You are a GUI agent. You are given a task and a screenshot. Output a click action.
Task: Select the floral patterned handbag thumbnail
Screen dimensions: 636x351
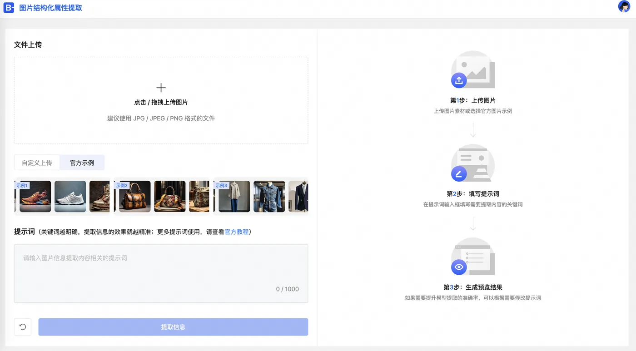(169, 197)
